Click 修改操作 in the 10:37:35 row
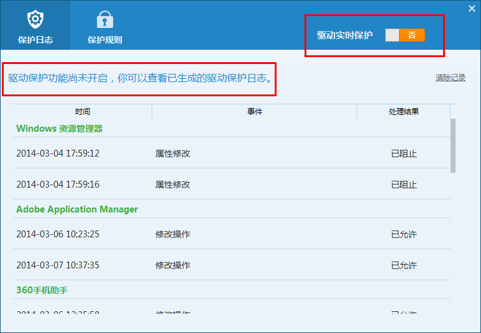 pyautogui.click(x=173, y=265)
